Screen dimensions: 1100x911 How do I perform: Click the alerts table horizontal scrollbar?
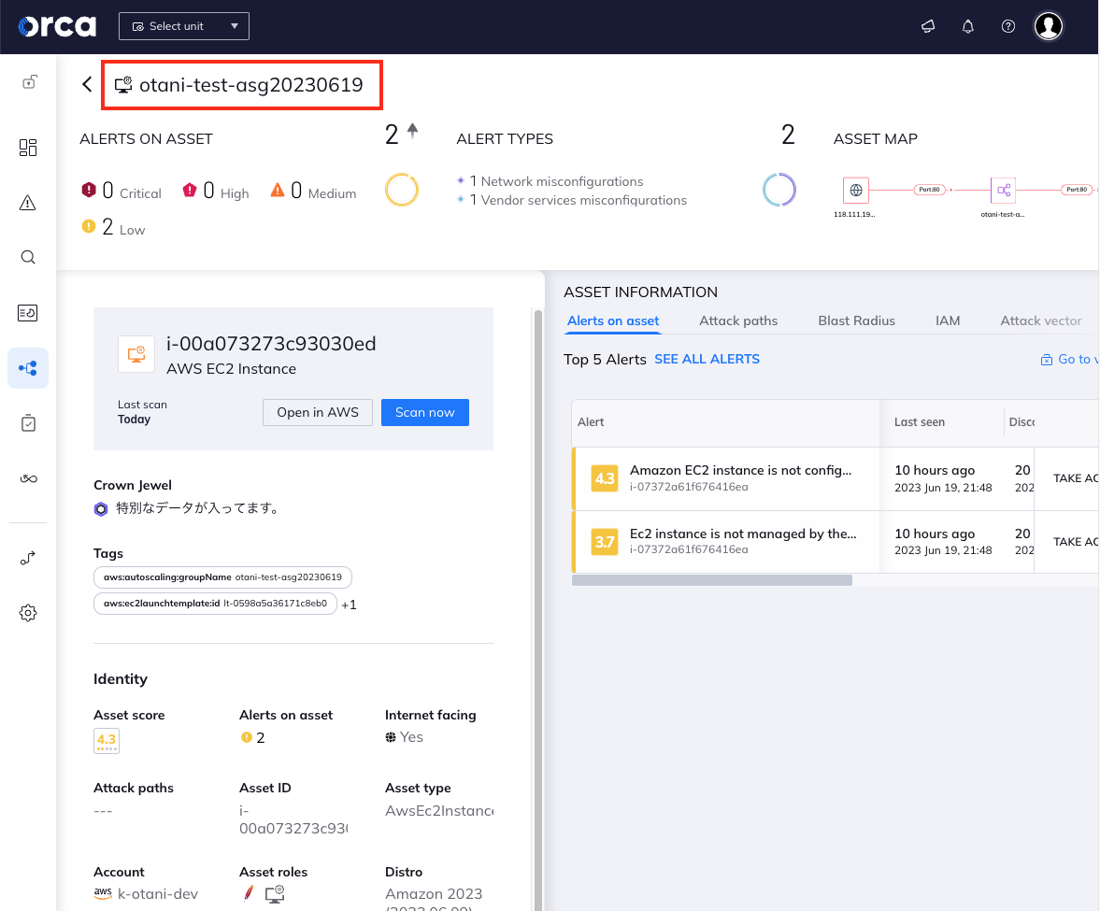click(712, 580)
